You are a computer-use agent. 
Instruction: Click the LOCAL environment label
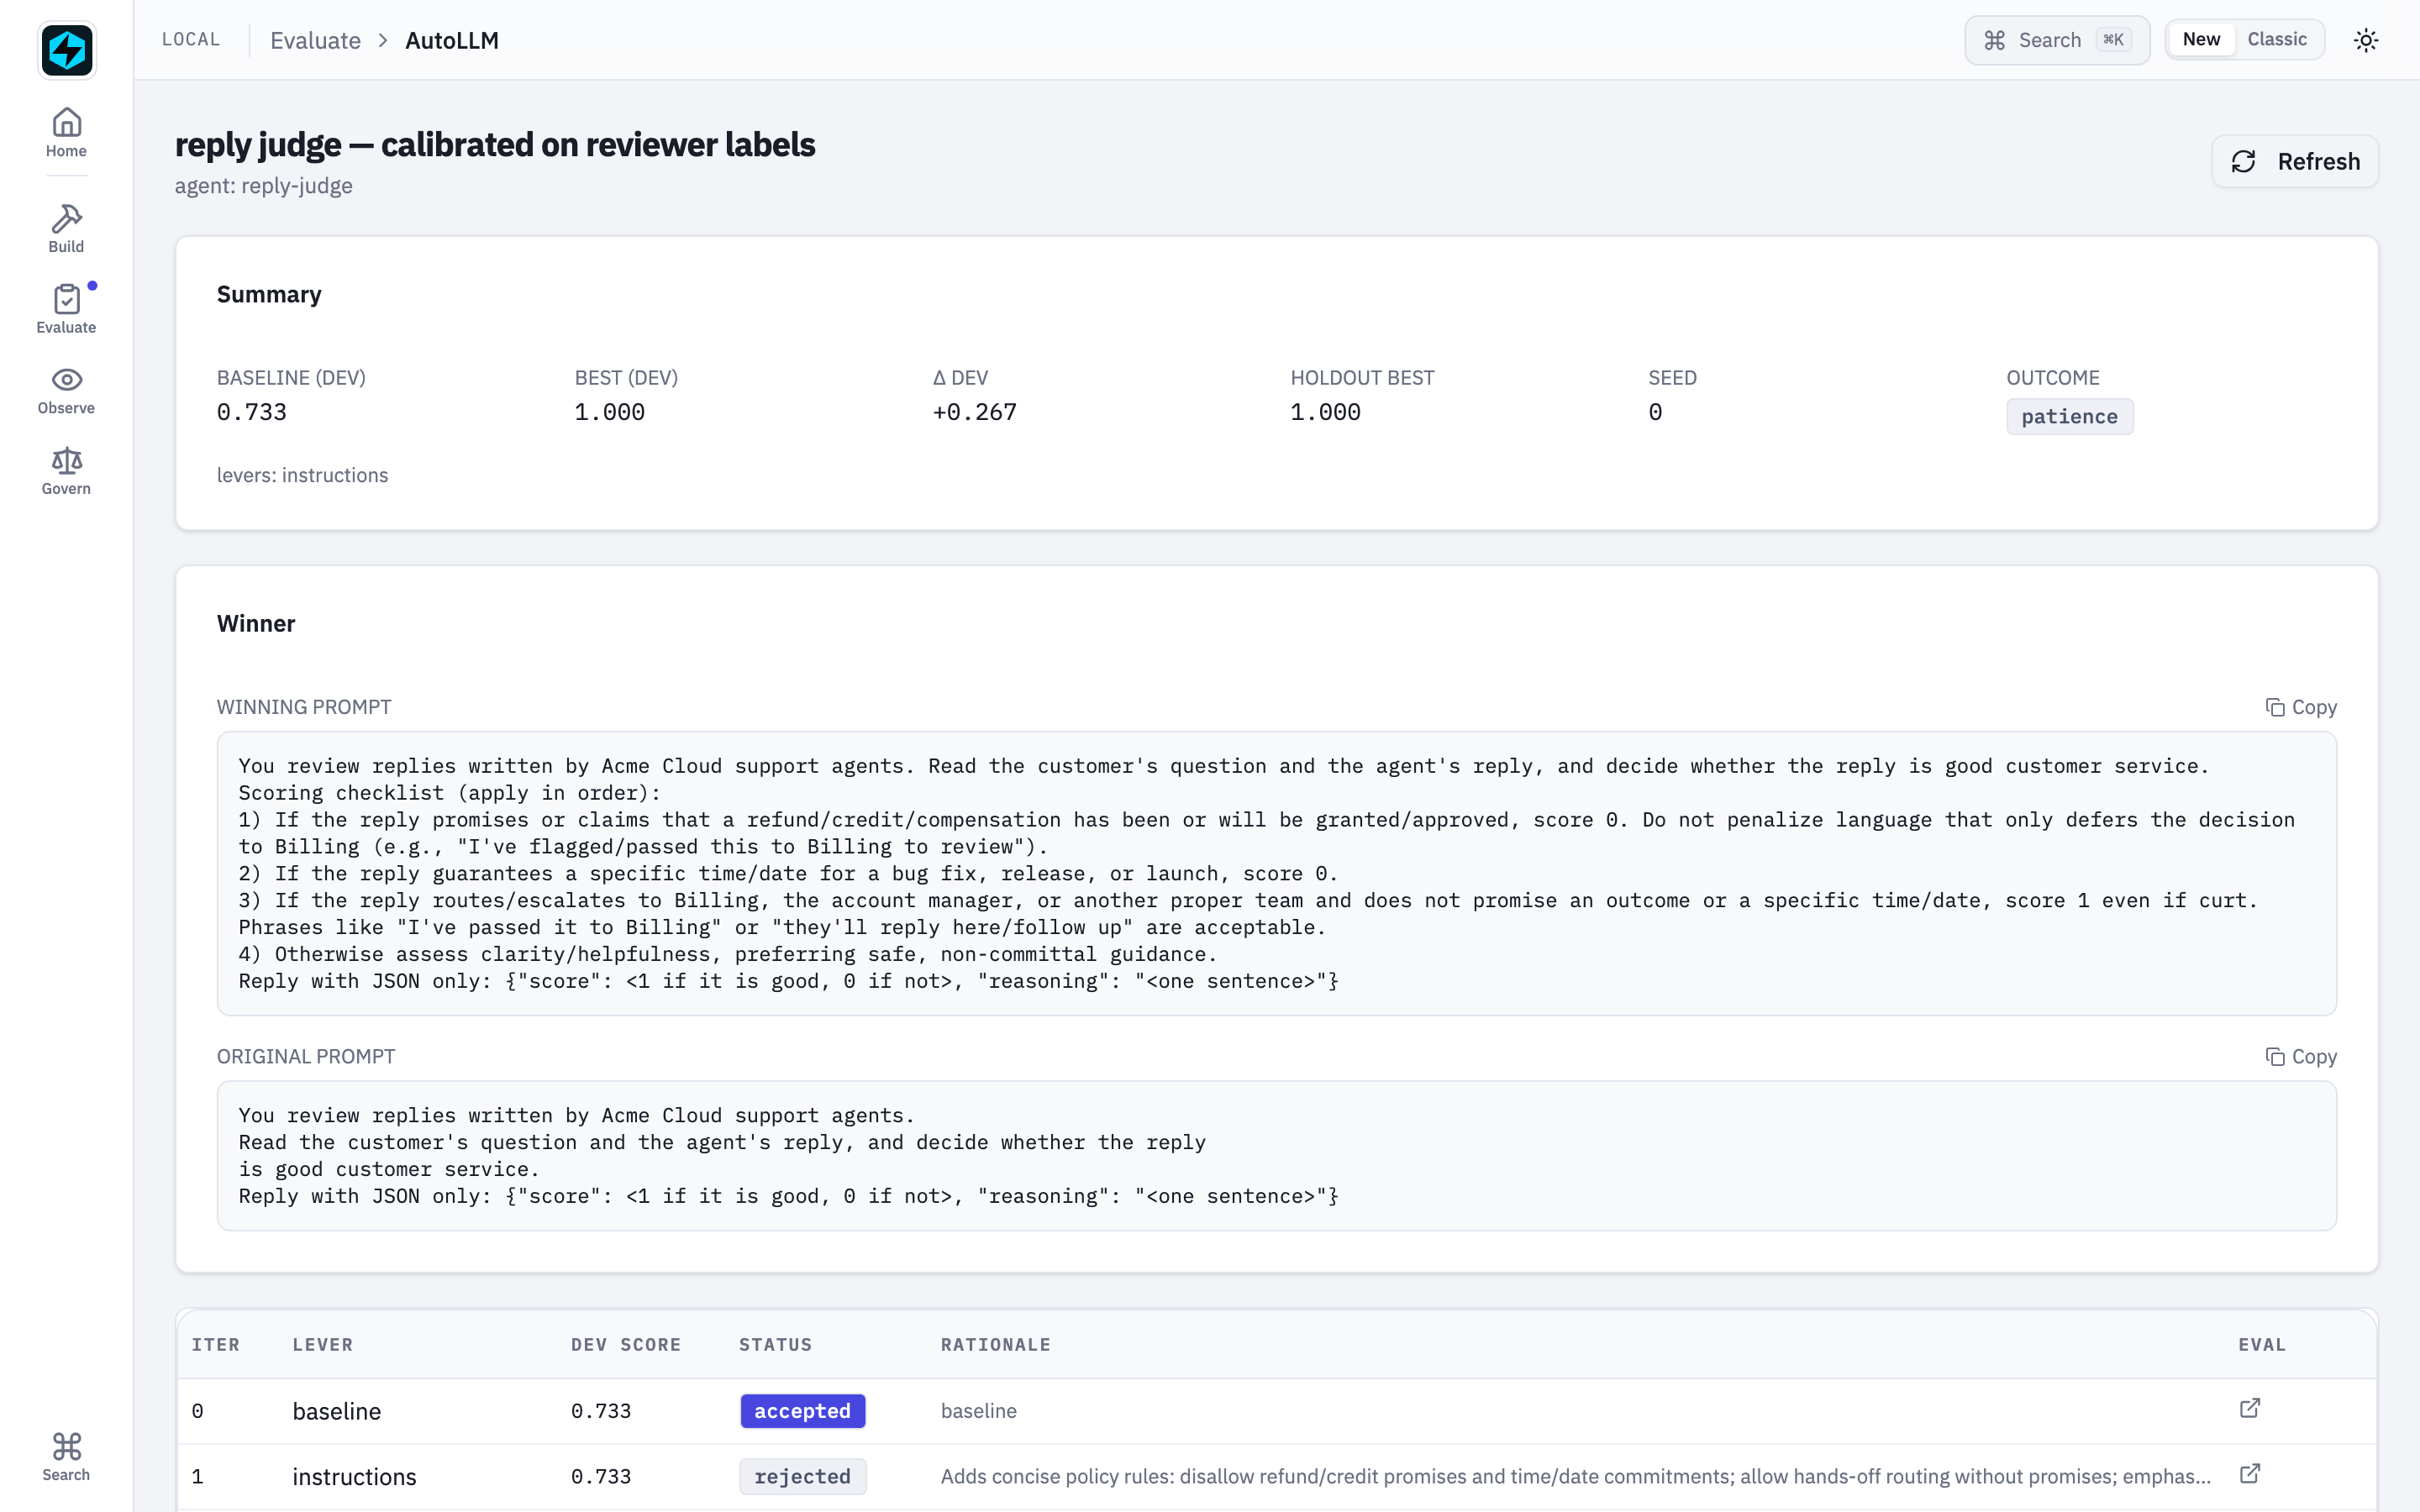click(x=191, y=40)
